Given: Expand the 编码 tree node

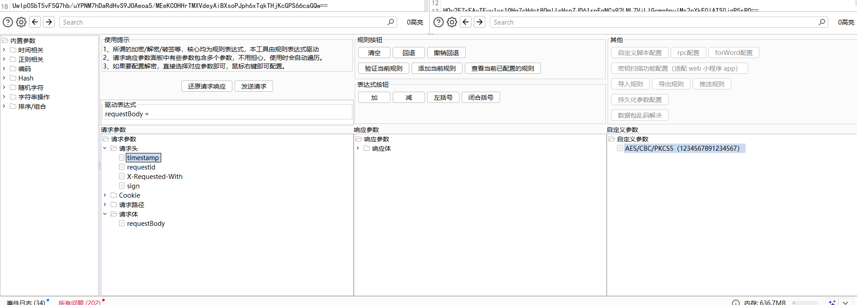Looking at the screenshot, I should pos(4,68).
